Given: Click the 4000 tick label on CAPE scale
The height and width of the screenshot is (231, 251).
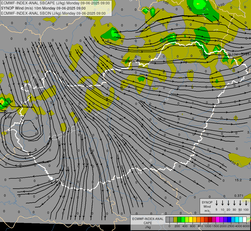Looking at the screenshot, I should [x=239, y=226].
